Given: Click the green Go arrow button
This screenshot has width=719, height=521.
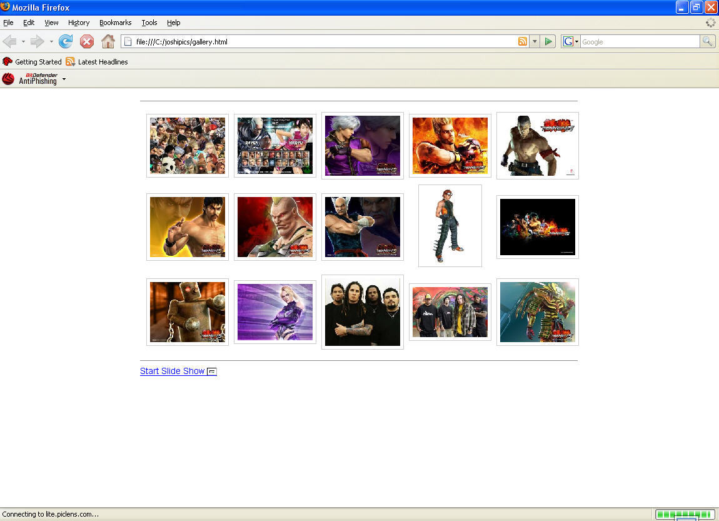Looking at the screenshot, I should tap(548, 42).
